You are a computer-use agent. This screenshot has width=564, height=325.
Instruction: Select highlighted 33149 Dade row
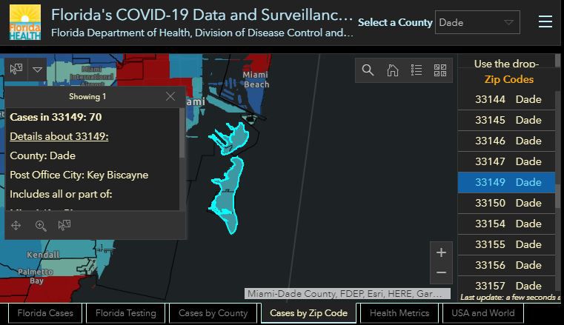506,182
